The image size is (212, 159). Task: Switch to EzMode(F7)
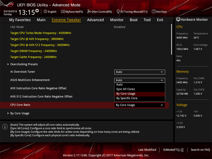pos(173,150)
